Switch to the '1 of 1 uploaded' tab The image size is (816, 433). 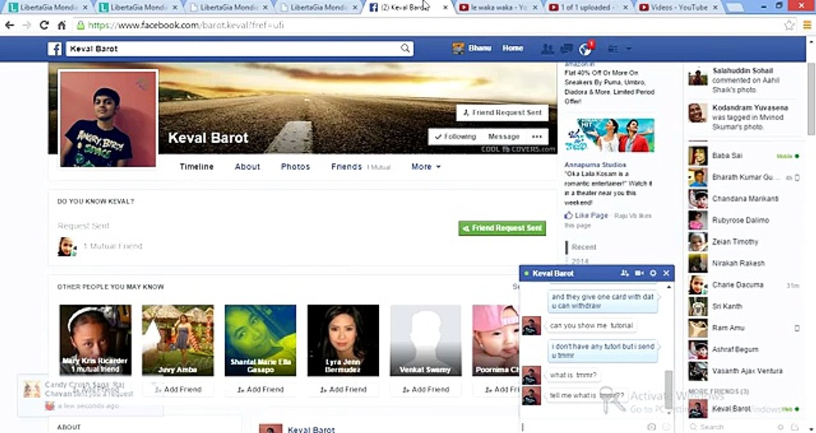(588, 7)
